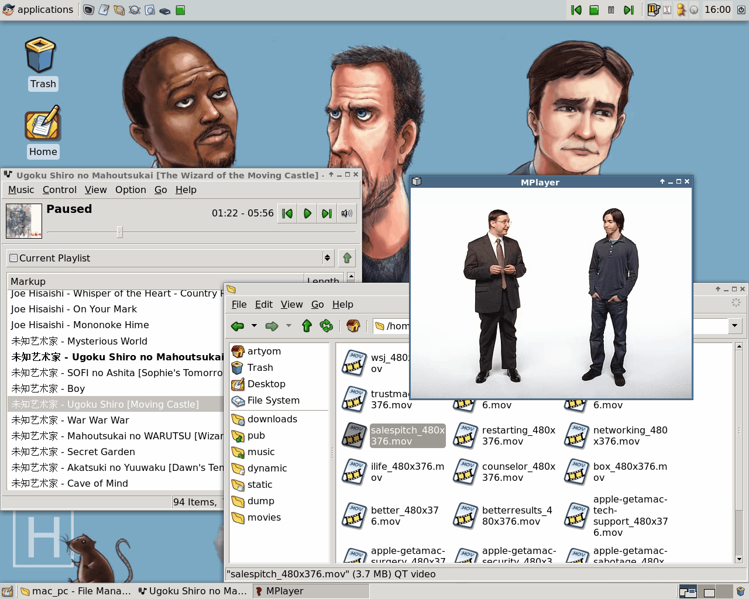Click the terminal launcher in top panel
The image size is (749, 599).
tap(88, 10)
